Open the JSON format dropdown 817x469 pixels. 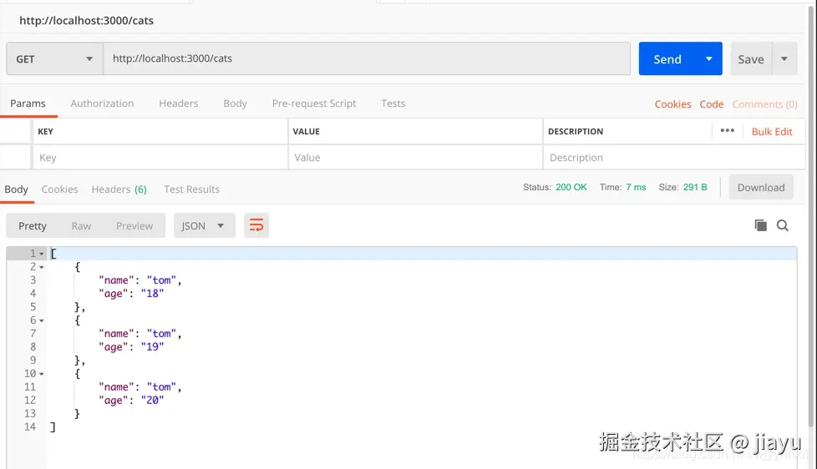204,225
